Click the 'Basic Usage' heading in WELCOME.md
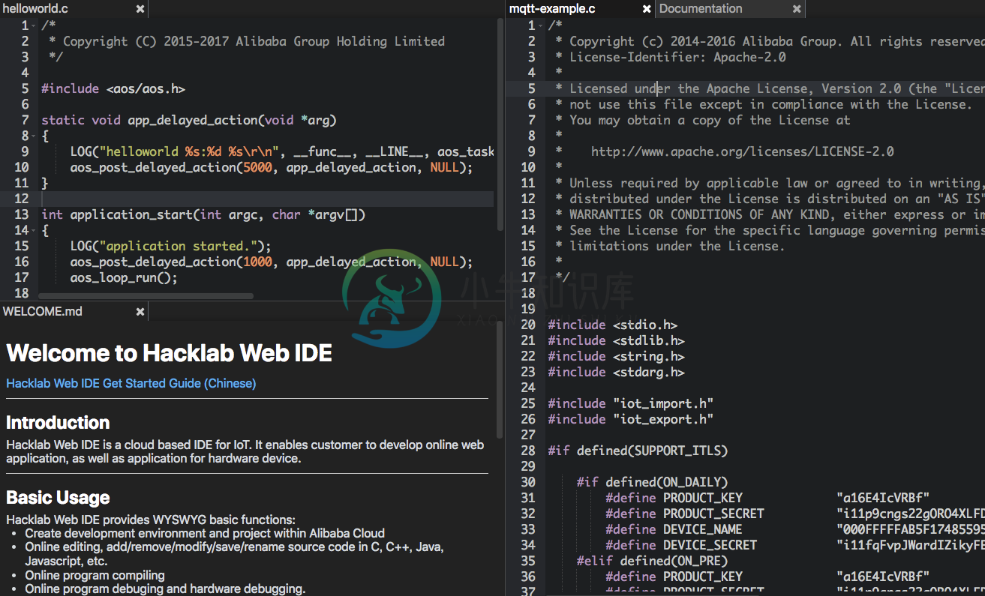Image resolution: width=985 pixels, height=596 pixels. pos(58,498)
